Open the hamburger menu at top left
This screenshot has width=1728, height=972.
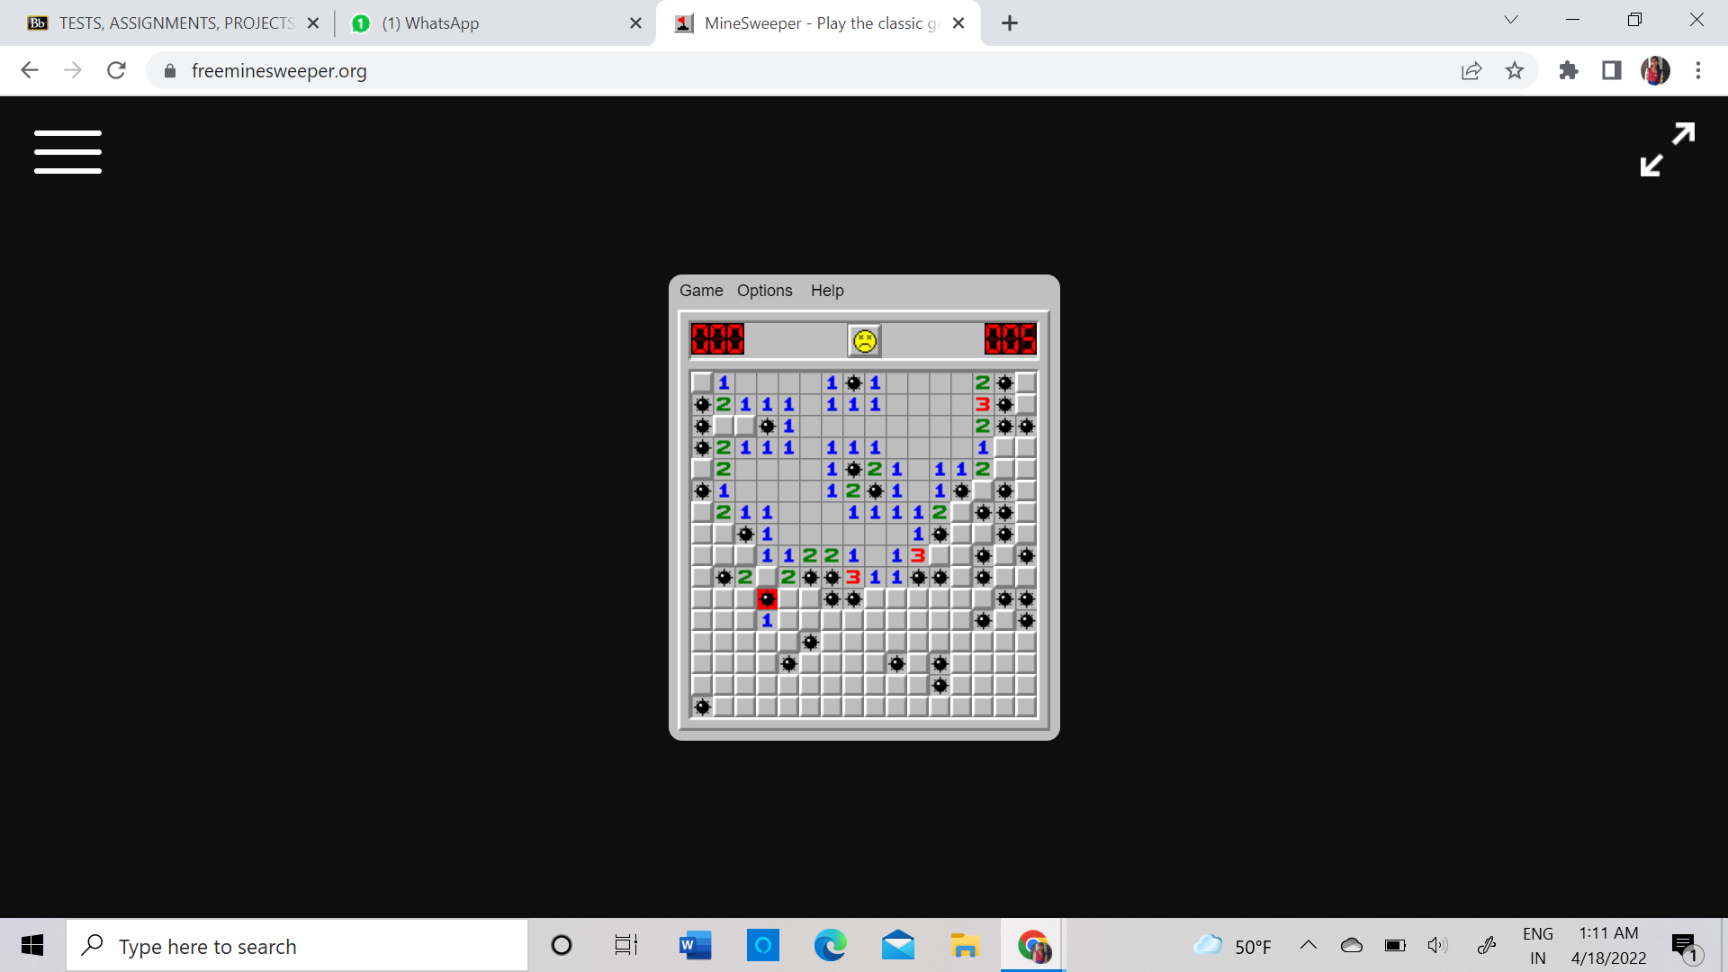[x=67, y=151]
